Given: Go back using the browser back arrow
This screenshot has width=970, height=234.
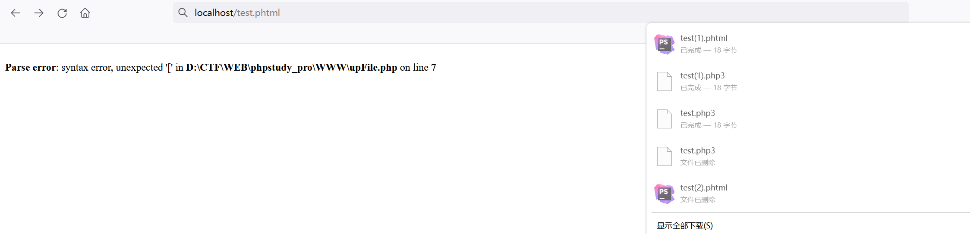Looking at the screenshot, I should tap(16, 13).
